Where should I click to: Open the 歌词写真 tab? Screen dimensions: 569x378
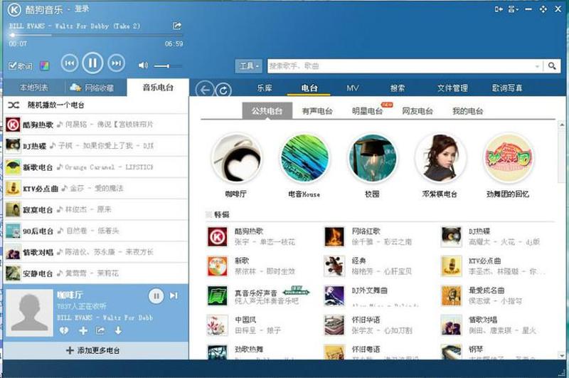tap(506, 88)
